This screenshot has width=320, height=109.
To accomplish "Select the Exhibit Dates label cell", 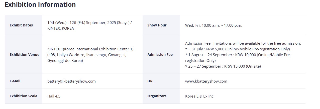I will click(24, 25).
